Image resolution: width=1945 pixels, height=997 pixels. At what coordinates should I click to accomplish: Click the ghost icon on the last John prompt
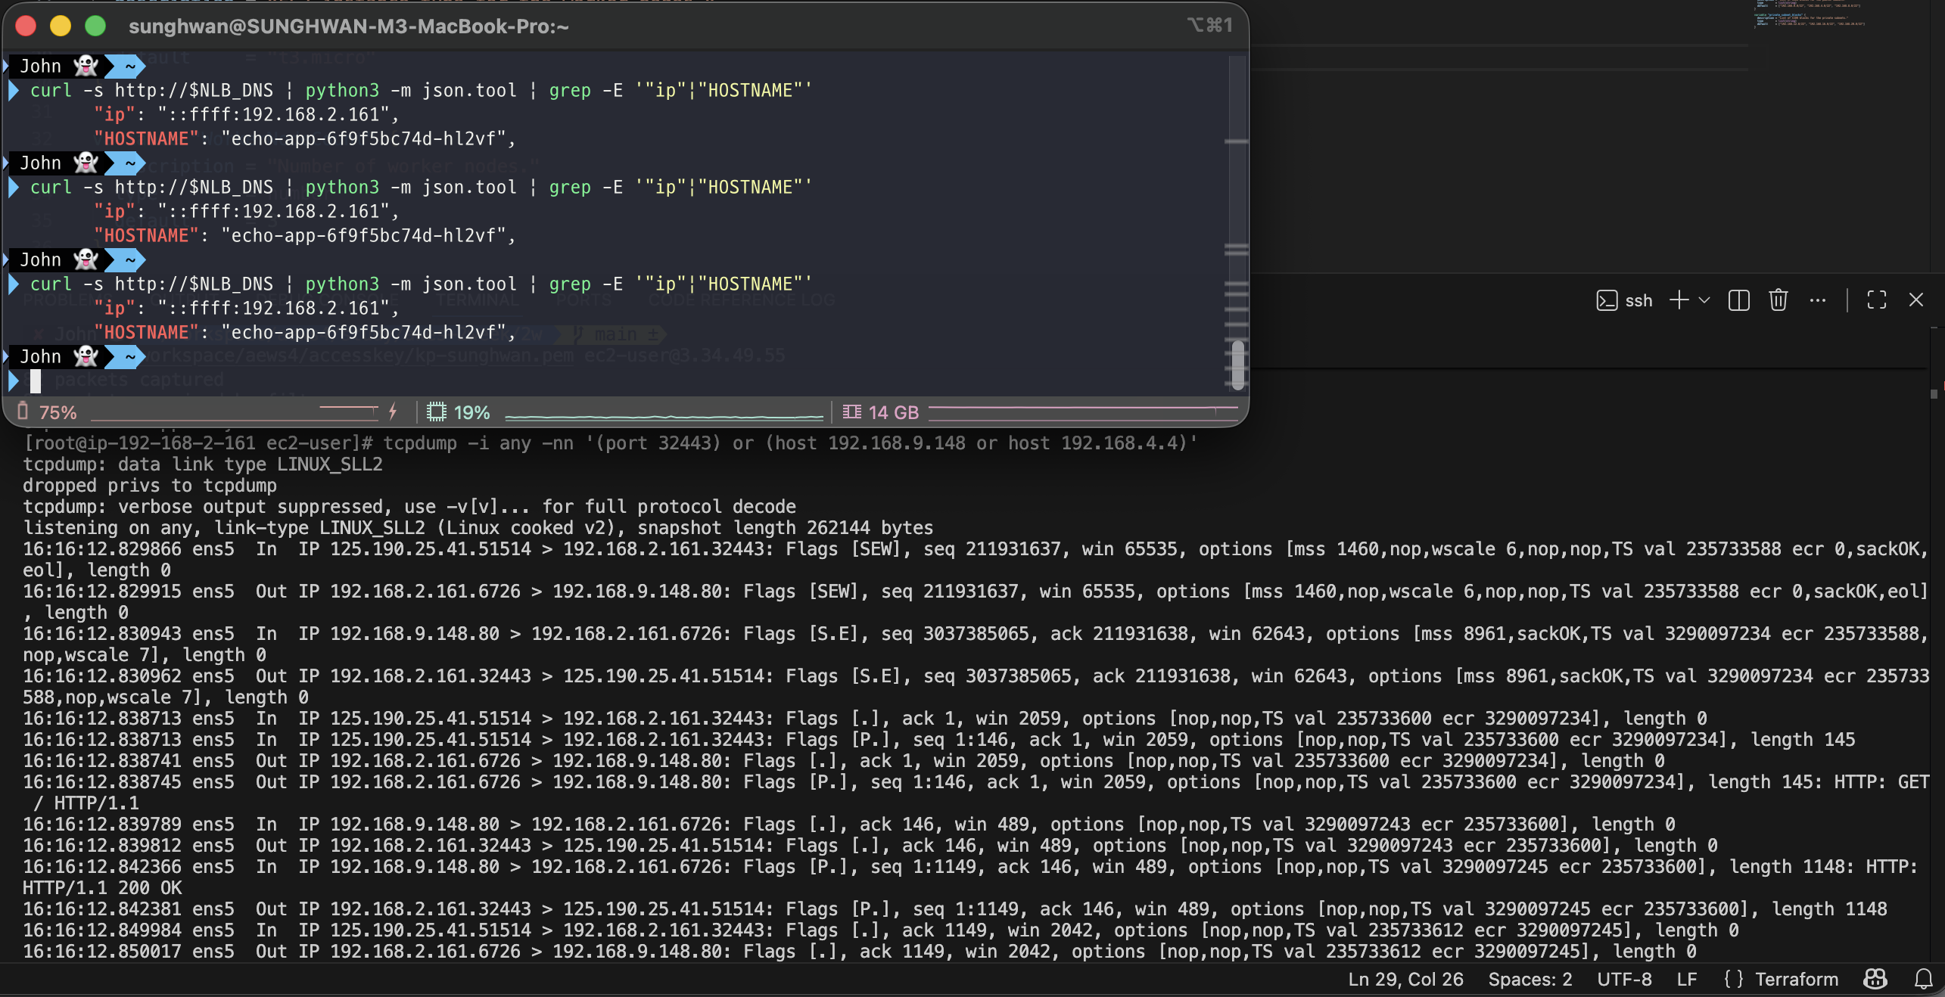tap(86, 356)
